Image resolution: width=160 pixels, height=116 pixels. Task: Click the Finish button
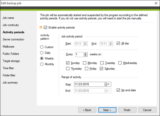(127, 110)
